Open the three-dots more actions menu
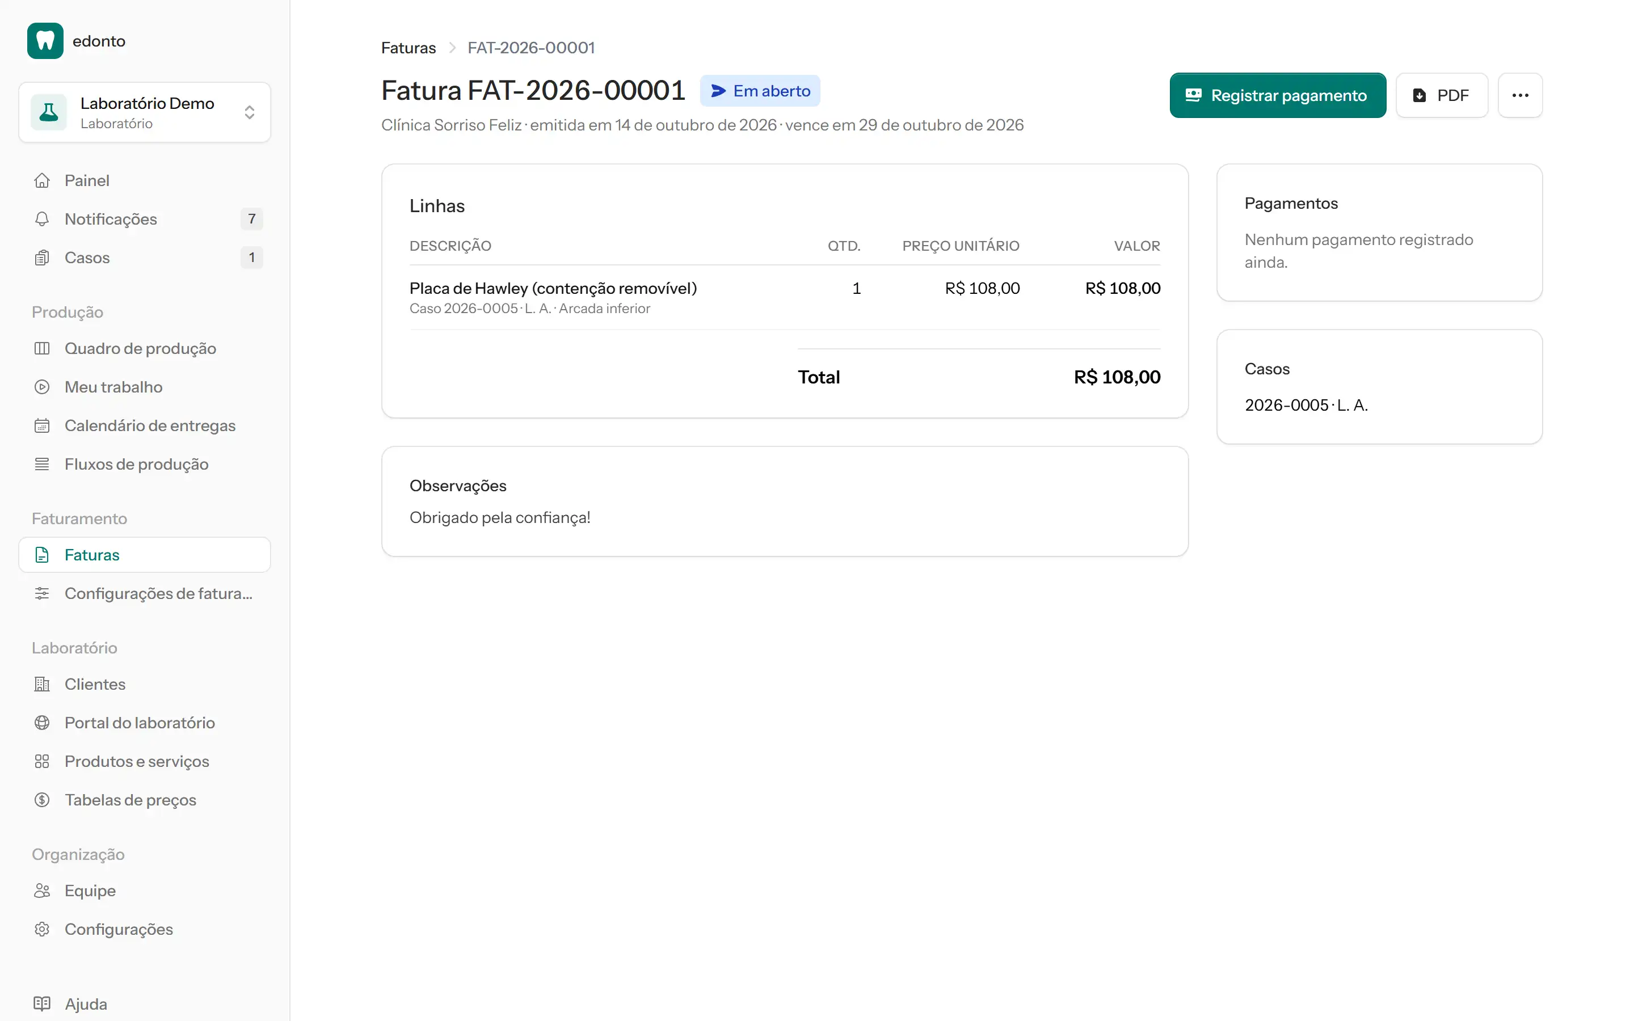The height and width of the screenshot is (1021, 1634). click(1520, 95)
